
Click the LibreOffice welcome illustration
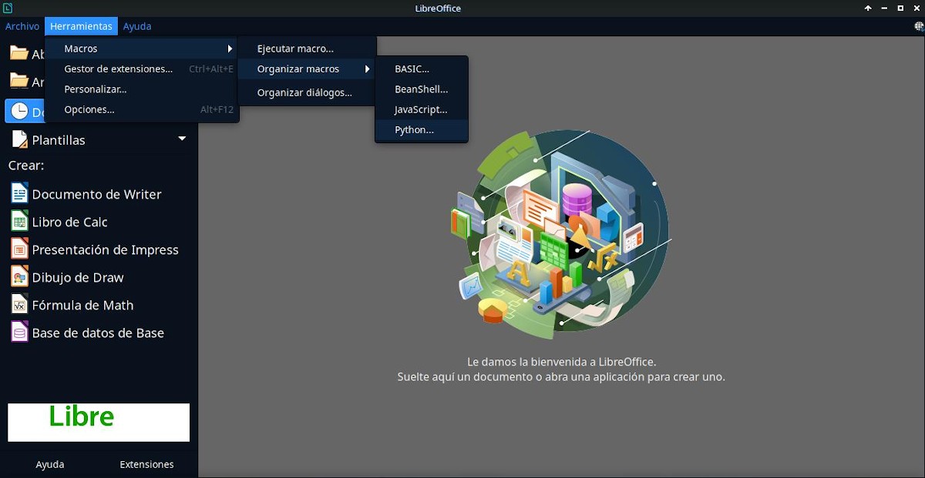point(561,235)
